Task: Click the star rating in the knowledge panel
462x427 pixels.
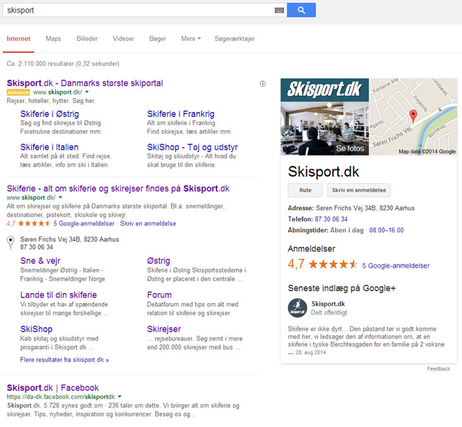Action: [x=333, y=265]
